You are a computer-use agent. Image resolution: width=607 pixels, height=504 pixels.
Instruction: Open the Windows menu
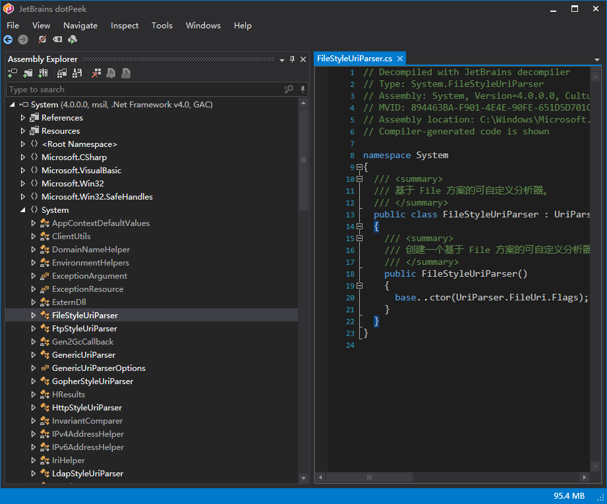pyautogui.click(x=203, y=26)
